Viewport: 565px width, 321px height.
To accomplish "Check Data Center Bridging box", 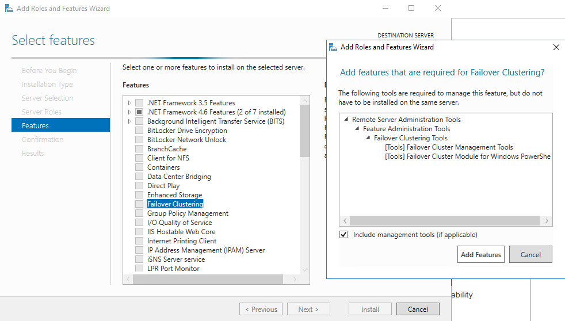I will 139,177.
